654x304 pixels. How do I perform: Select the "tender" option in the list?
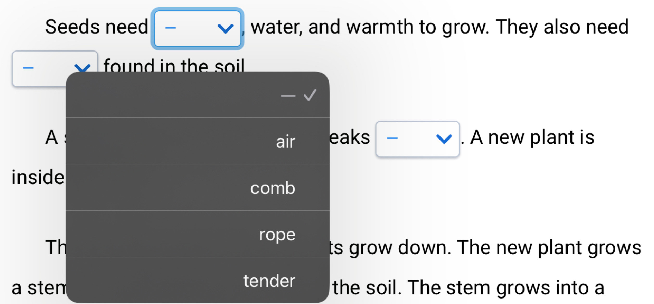269,281
